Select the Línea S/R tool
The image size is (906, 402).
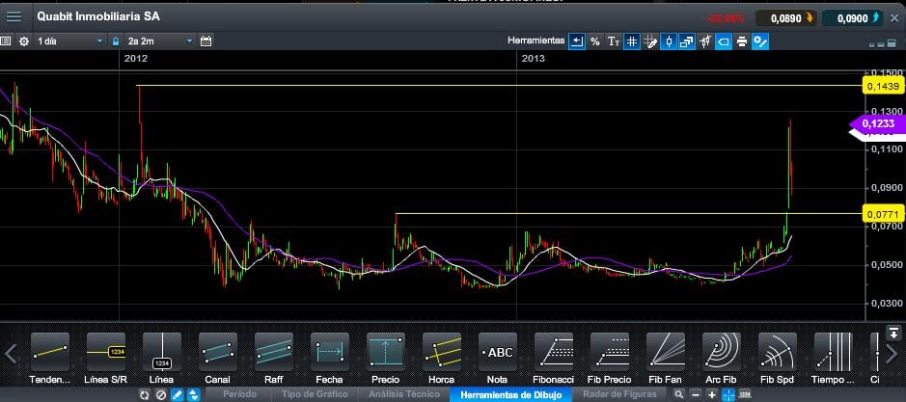pyautogui.click(x=106, y=354)
